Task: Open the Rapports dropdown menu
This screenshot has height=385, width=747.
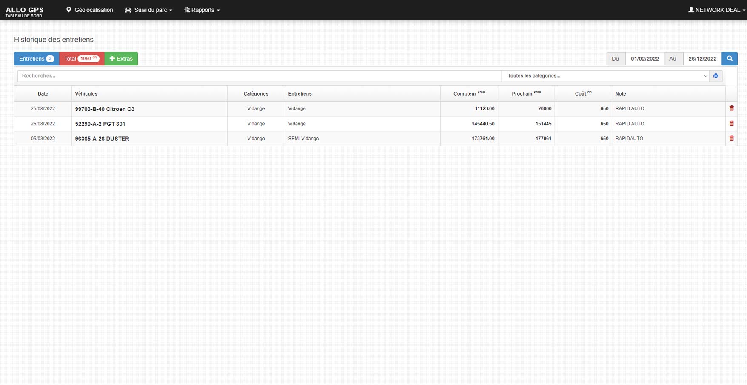Action: pos(202,10)
